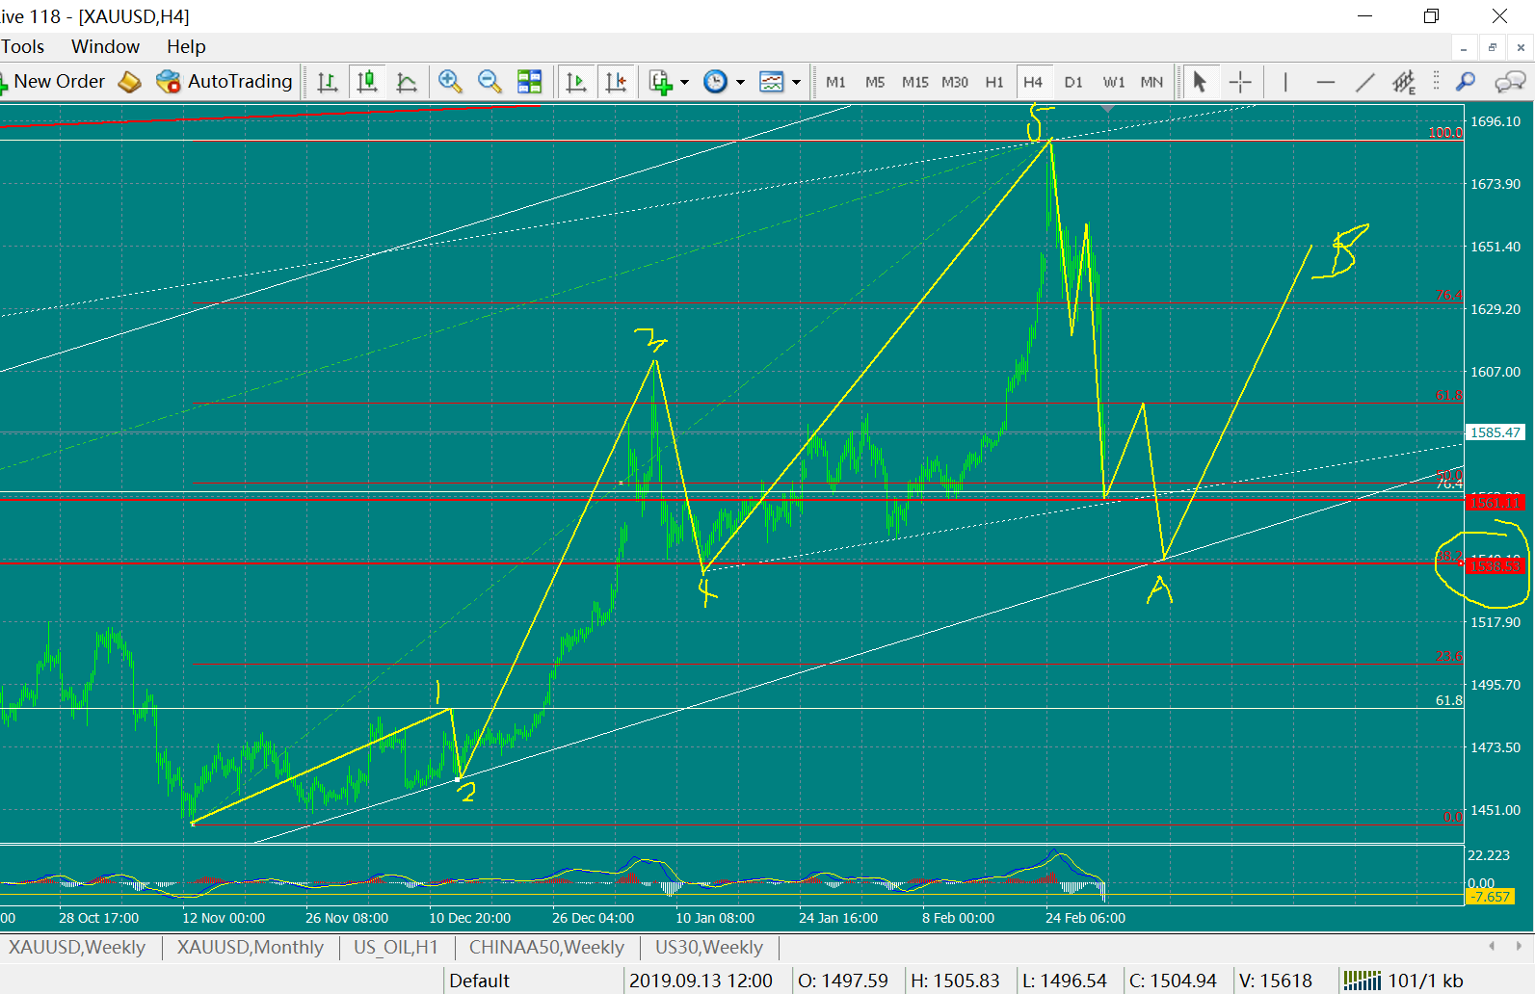Click the 10 Dec 20:00 time label
Screen dimensions: 1535x994
coord(469,918)
